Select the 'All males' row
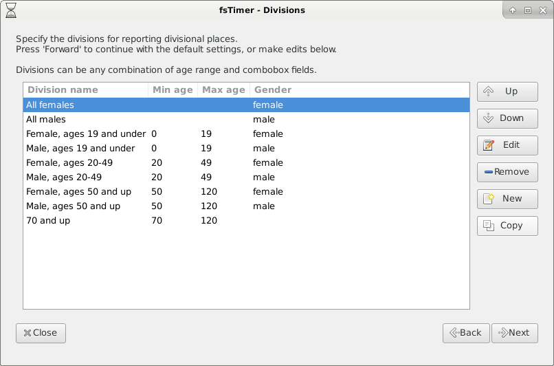The image size is (554, 366). pyautogui.click(x=246, y=120)
